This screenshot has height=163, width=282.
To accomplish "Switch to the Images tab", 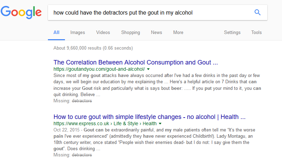I will coord(77,33).
